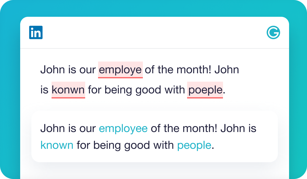This screenshot has width=307, height=179.
Task: Apply the teal "known" correction
Action: pos(57,145)
